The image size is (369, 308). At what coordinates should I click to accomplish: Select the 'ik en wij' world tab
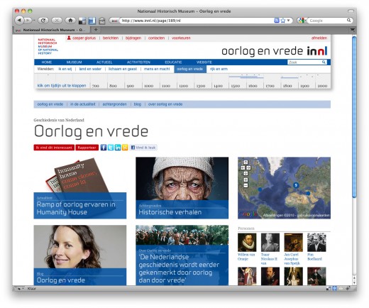65,69
